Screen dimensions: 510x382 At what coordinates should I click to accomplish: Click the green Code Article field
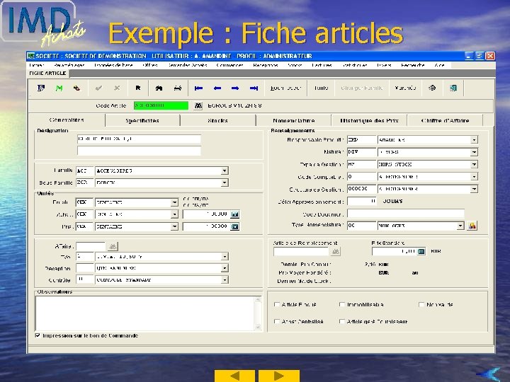pos(161,105)
